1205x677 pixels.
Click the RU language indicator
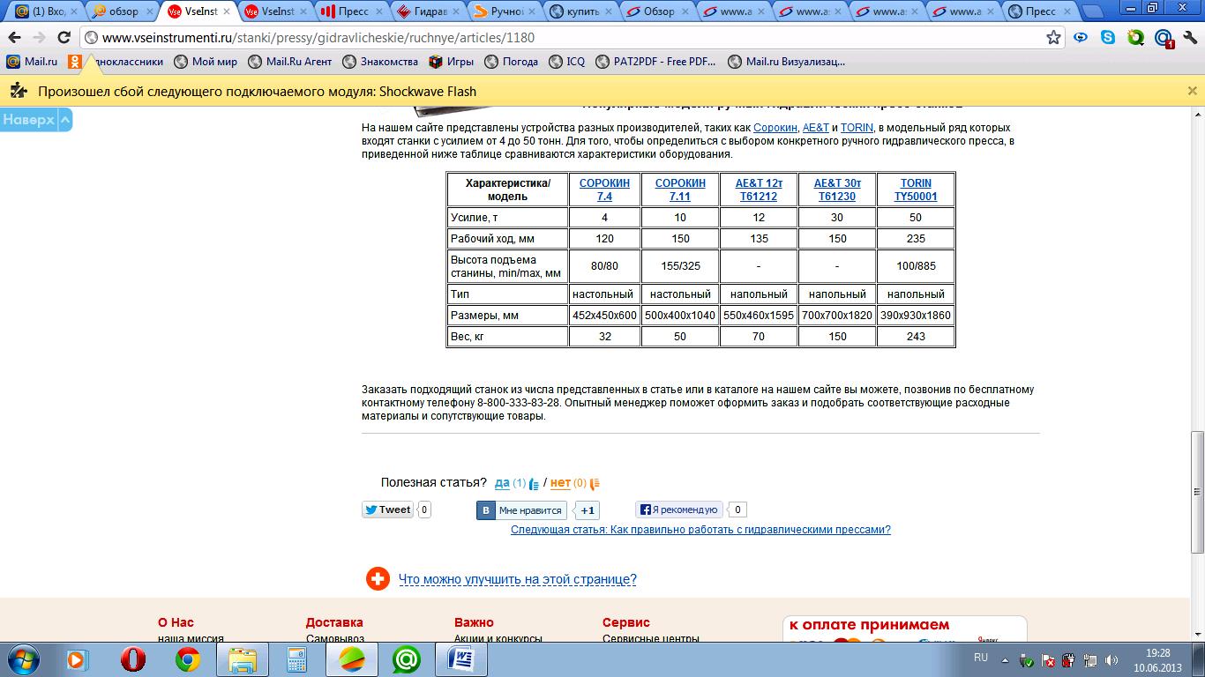coord(981,658)
